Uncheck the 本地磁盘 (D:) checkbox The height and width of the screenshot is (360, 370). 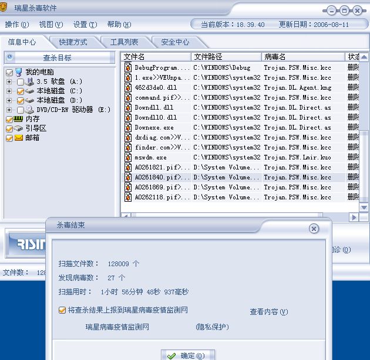click(21, 101)
